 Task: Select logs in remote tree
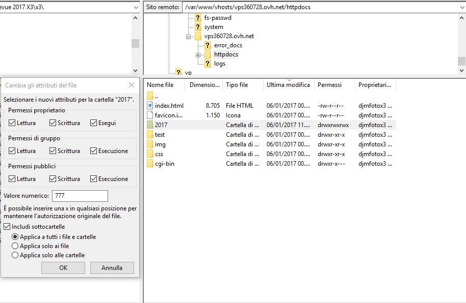click(220, 64)
